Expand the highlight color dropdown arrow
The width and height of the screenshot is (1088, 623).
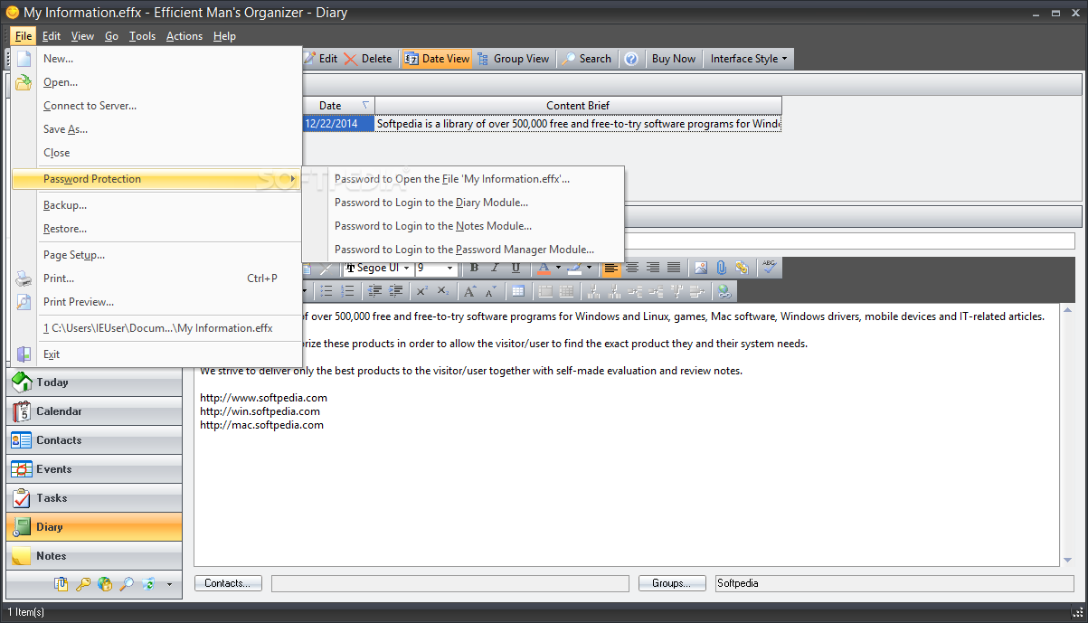coord(589,268)
